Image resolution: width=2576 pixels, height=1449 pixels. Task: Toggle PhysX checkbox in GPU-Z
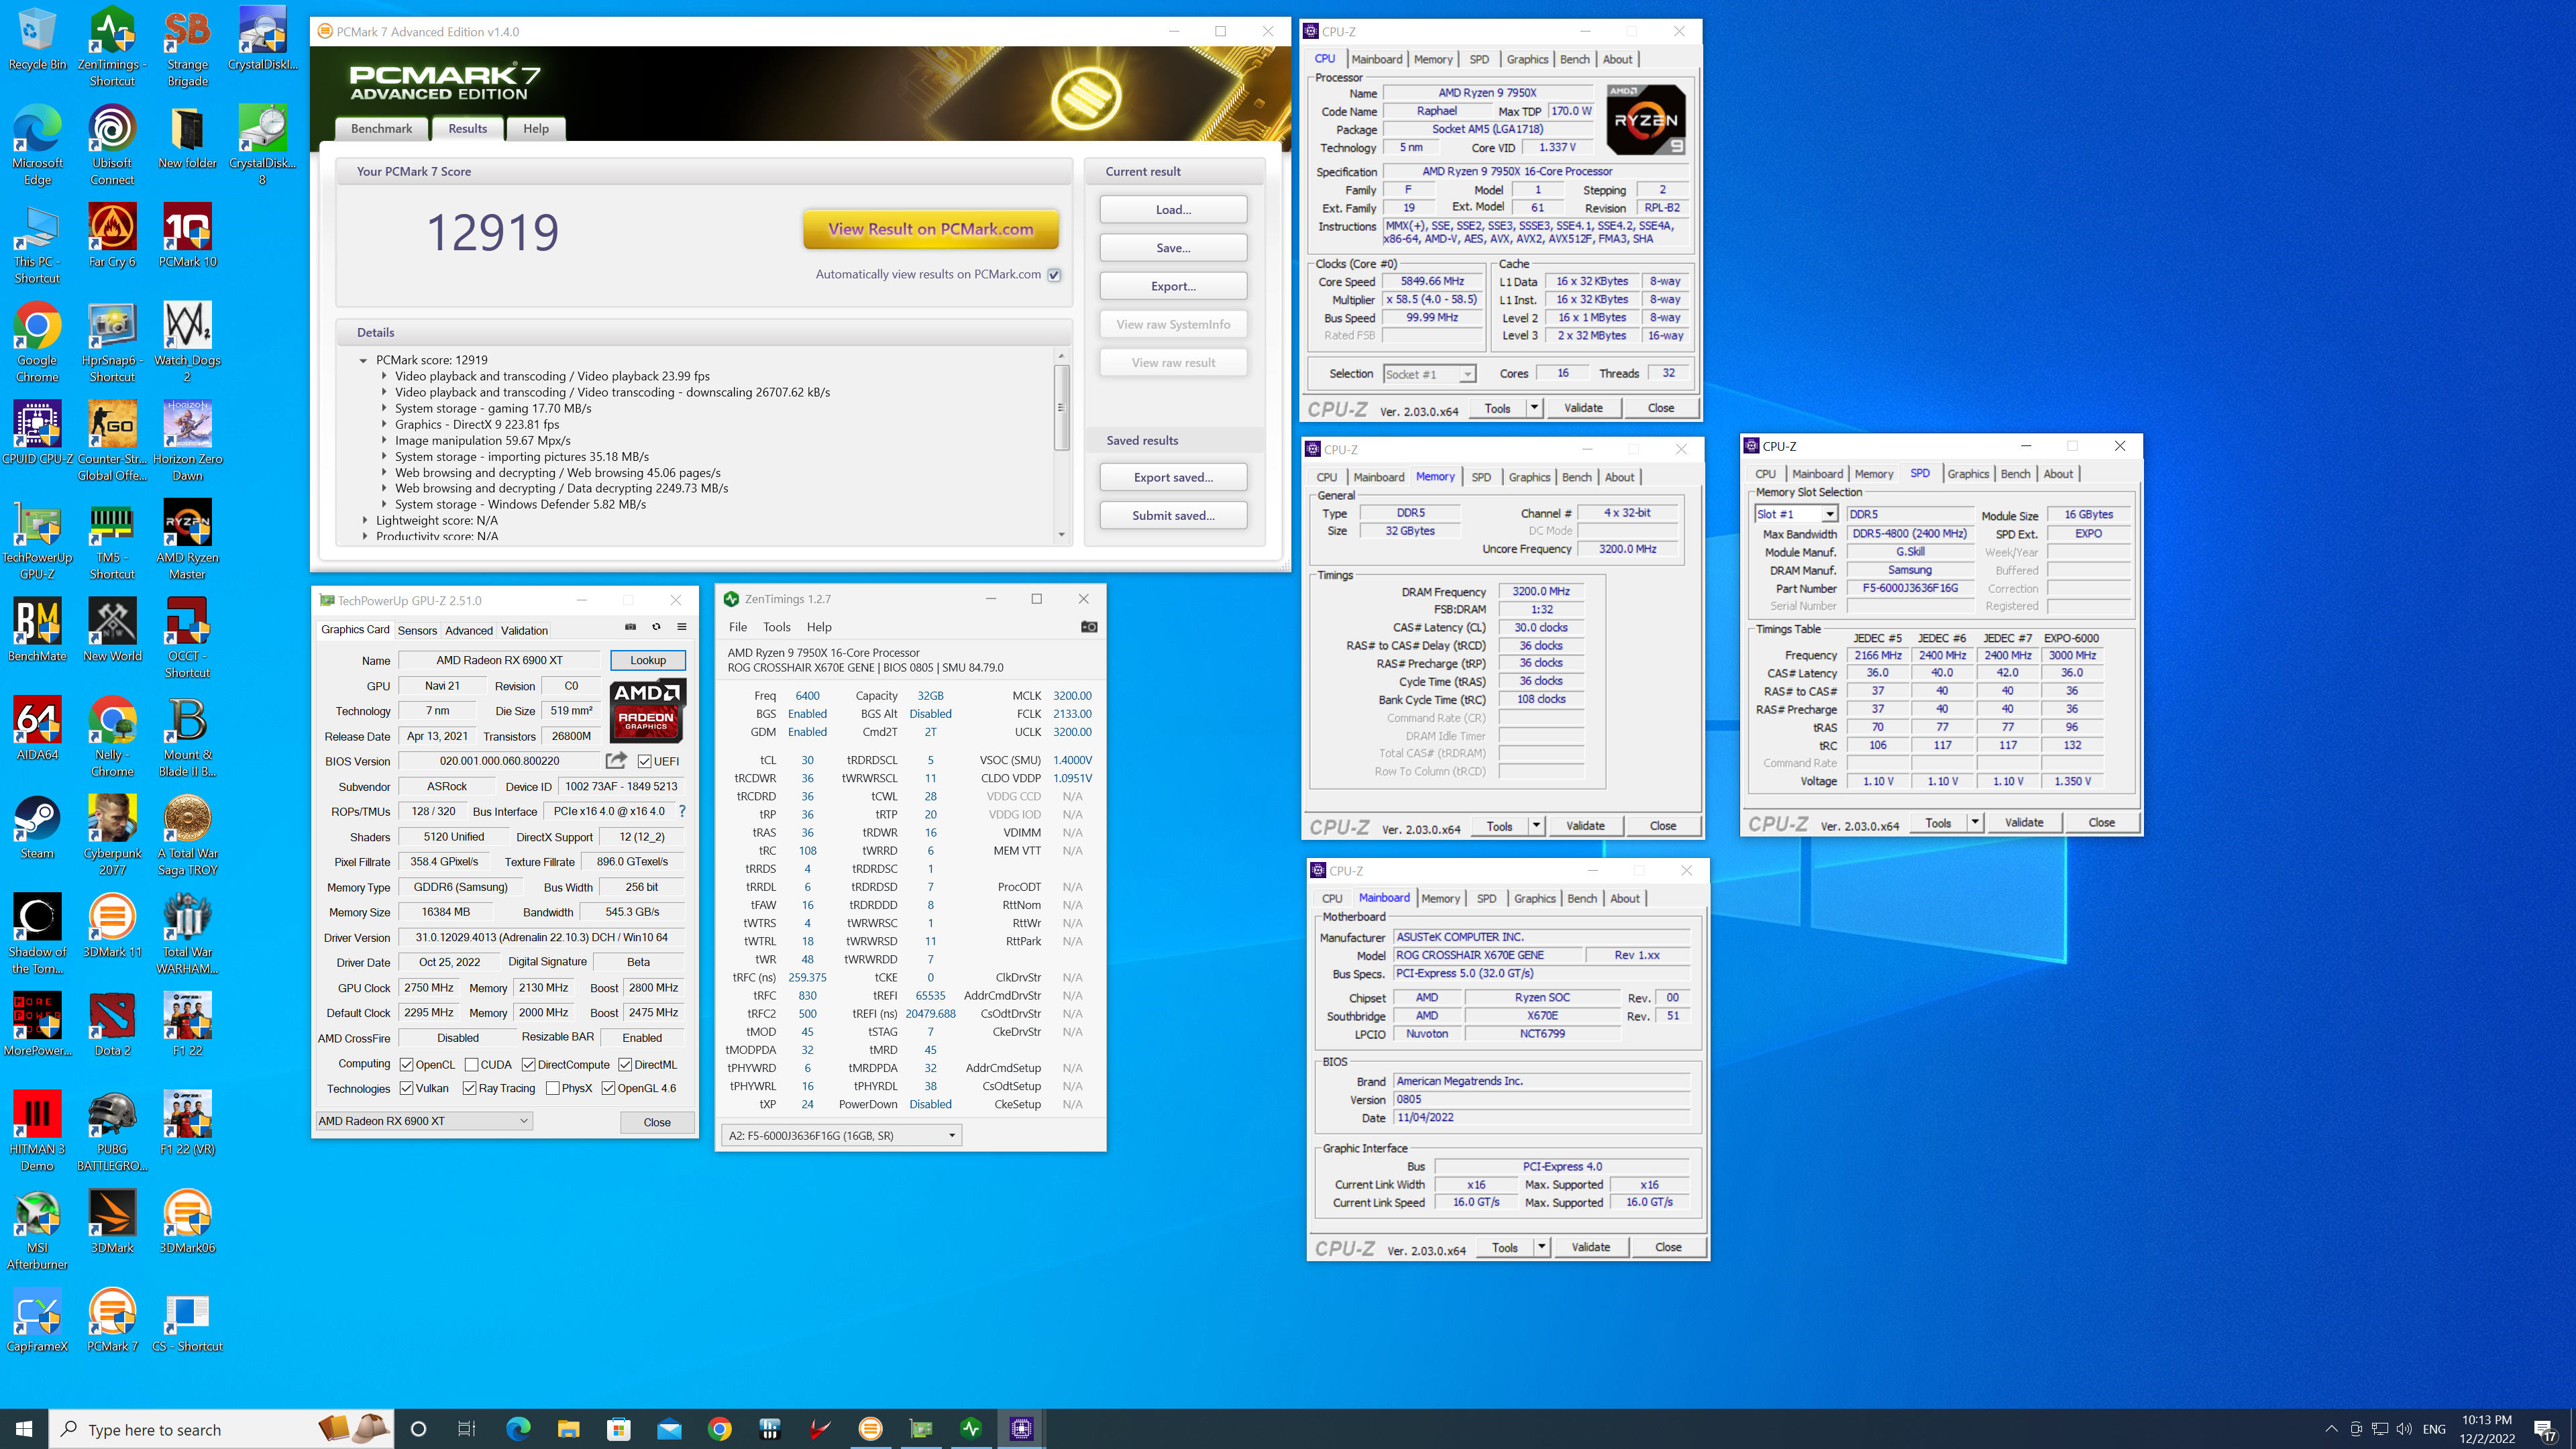coord(552,1088)
